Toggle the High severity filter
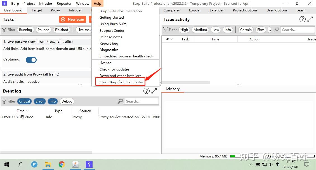 184,30
